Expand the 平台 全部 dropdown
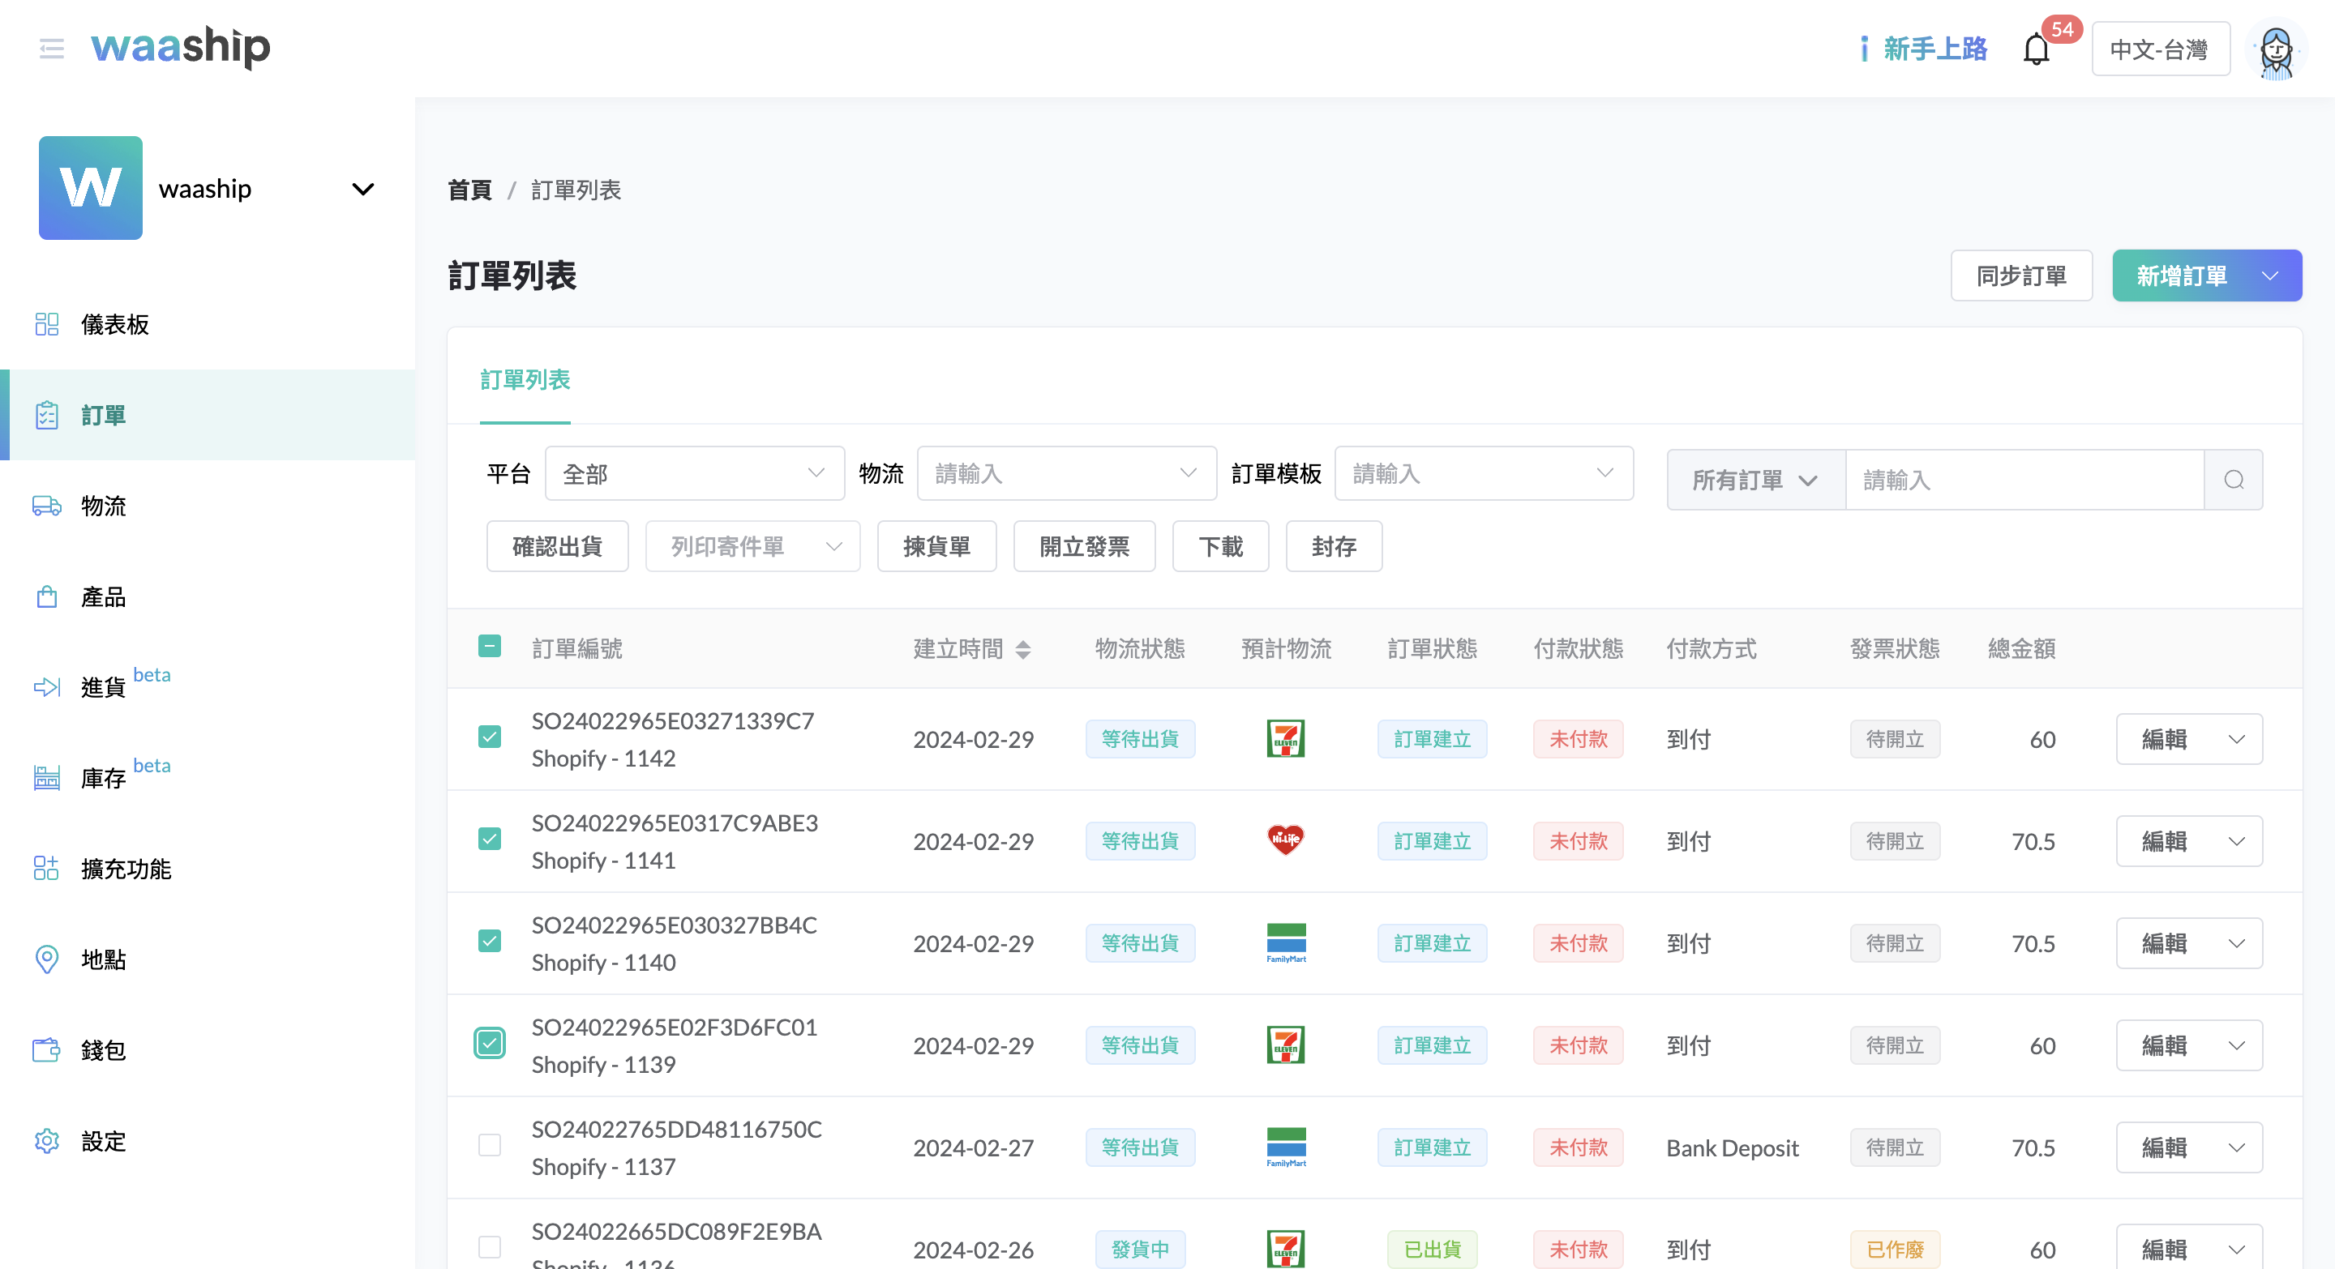Image resolution: width=2335 pixels, height=1269 pixels. click(x=693, y=474)
